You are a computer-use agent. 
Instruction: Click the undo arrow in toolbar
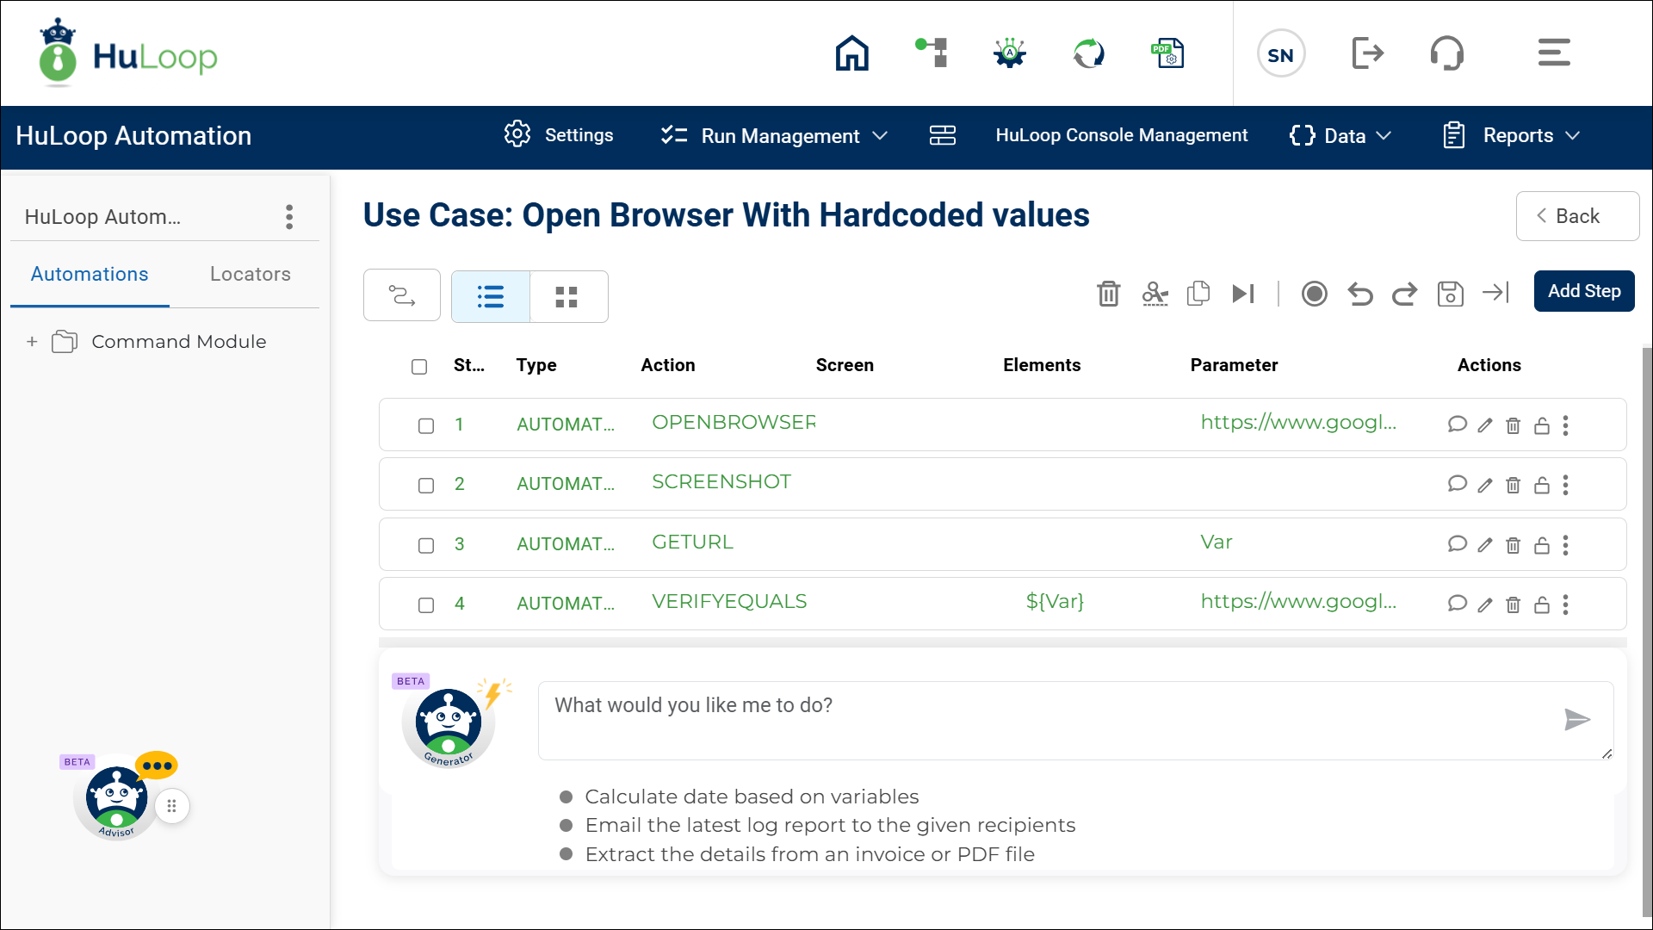(1359, 294)
